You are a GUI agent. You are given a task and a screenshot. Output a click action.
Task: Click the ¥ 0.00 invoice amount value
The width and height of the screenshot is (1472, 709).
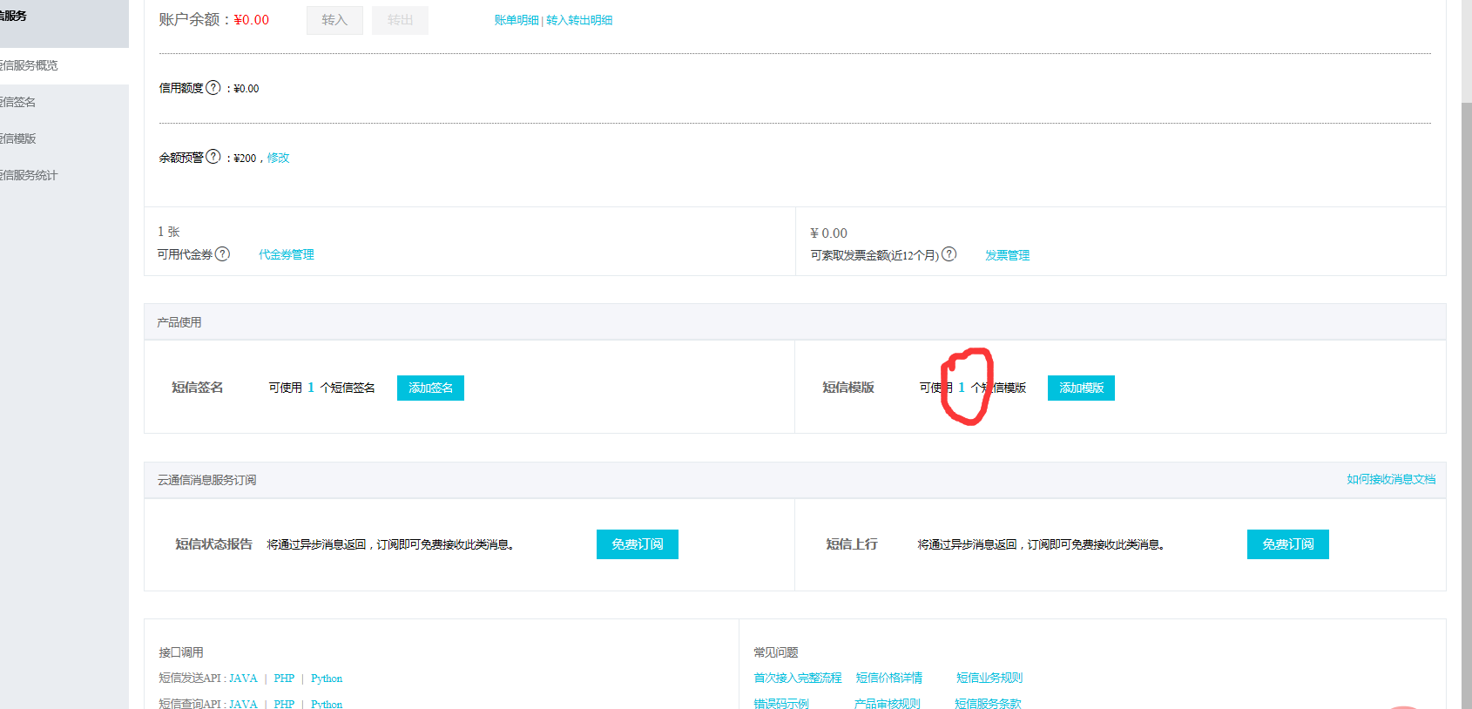point(828,233)
